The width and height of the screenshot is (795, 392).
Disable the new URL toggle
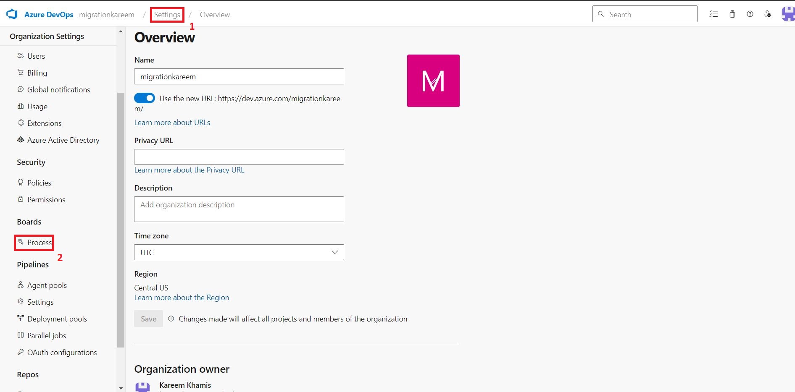pos(144,98)
